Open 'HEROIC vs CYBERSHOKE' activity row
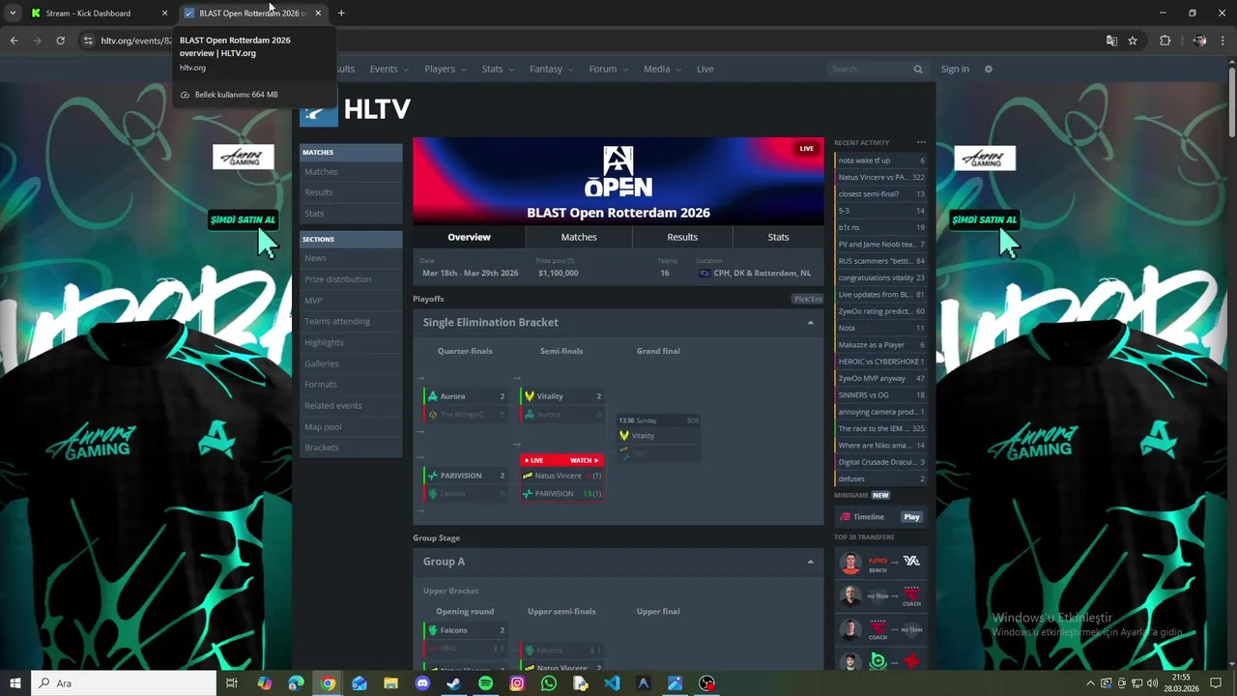1237x696 pixels. click(x=880, y=362)
